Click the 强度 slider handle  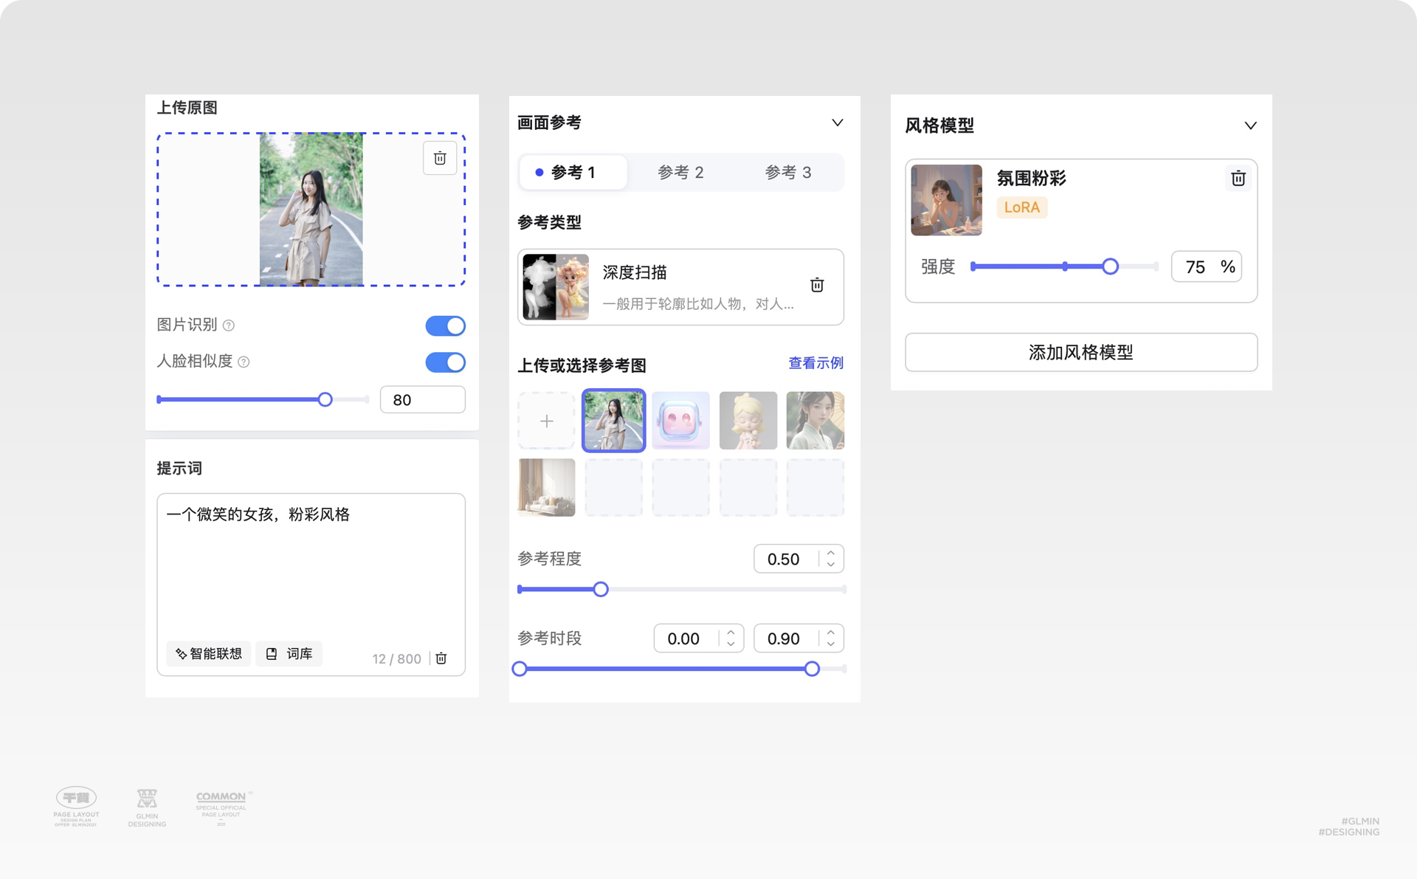pos(1110,266)
